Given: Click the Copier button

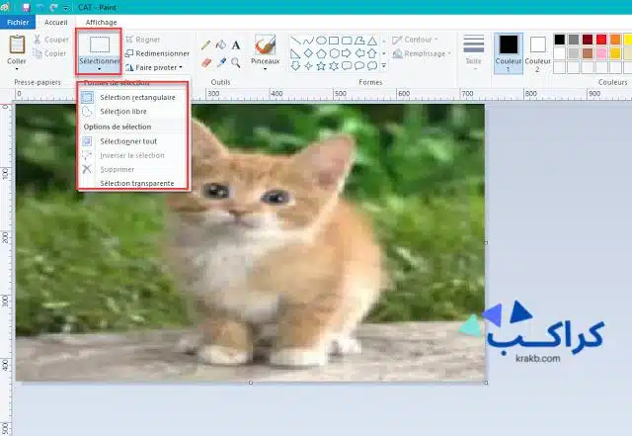Looking at the screenshot, I should [49, 53].
